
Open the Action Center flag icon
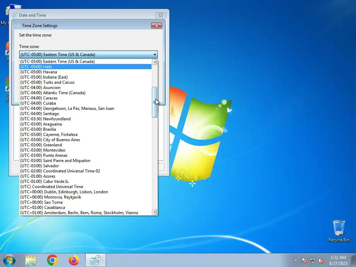coord(304,260)
